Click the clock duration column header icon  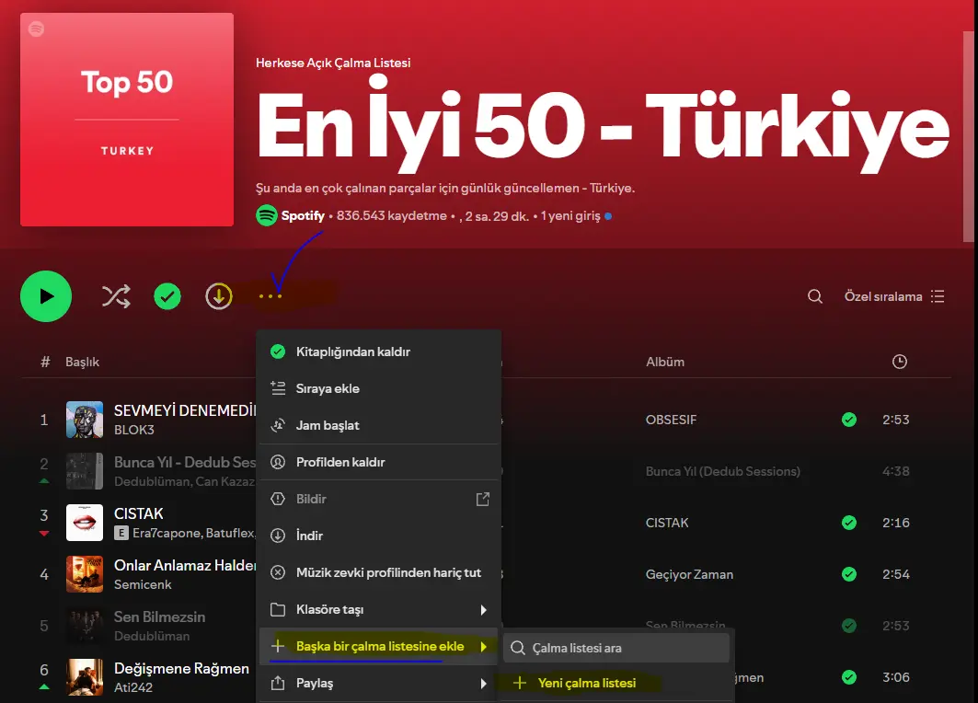[x=900, y=362]
